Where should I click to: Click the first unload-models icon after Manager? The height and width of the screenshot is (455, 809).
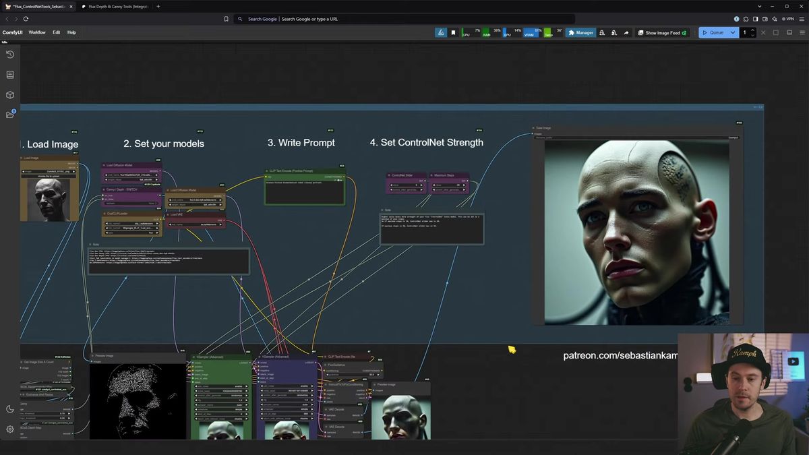tap(602, 32)
